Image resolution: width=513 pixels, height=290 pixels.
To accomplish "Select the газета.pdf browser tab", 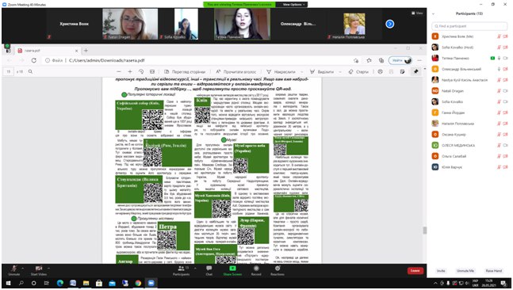I will [48, 51].
